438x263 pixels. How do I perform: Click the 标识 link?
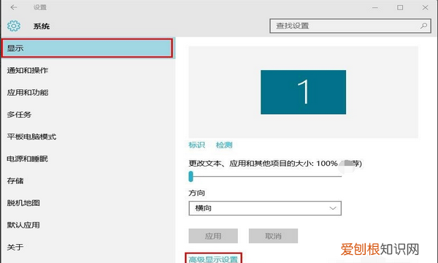click(x=196, y=145)
